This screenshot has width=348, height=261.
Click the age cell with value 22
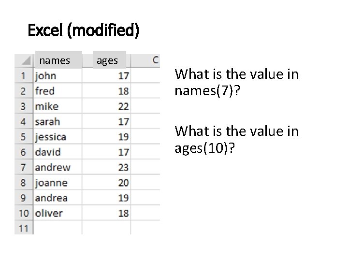click(106, 106)
